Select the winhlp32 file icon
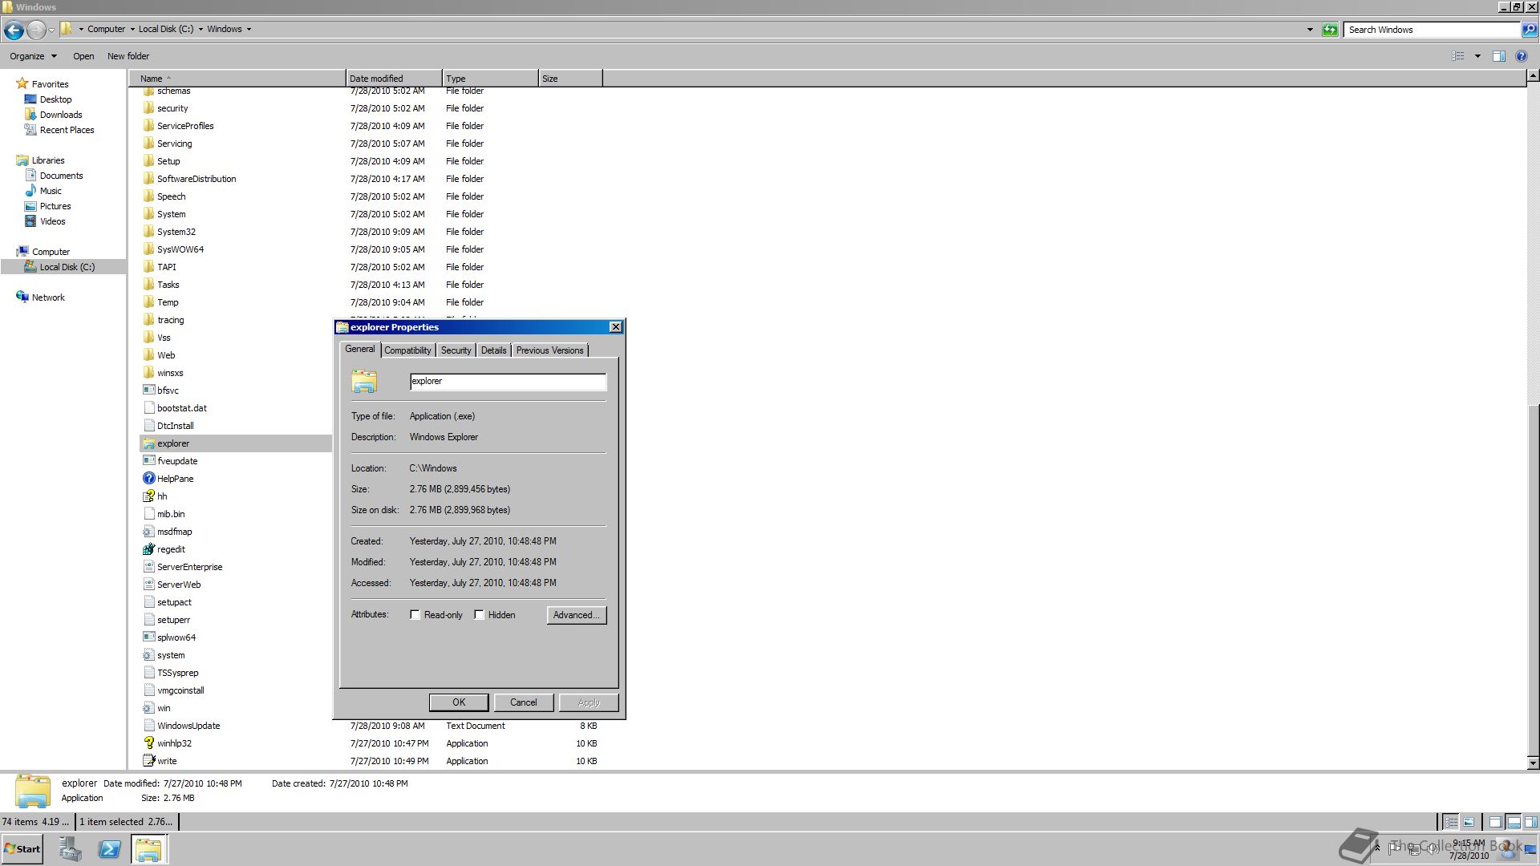 pos(148,743)
